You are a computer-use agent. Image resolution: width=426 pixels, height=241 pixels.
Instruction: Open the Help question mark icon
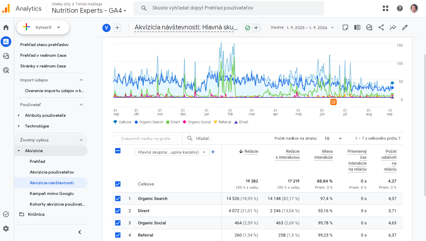(400, 8)
